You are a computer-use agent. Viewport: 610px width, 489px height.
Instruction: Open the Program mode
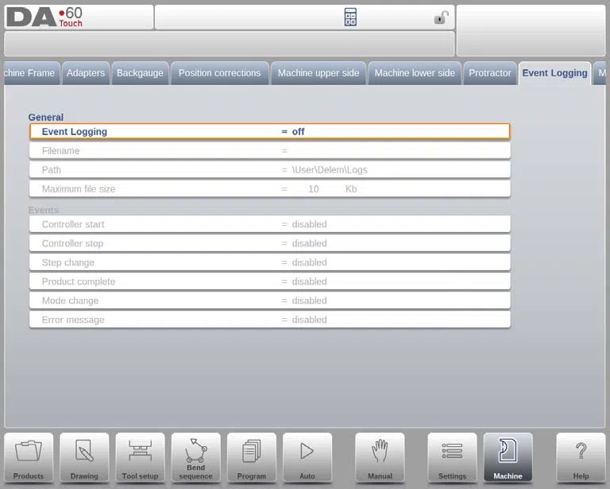251,458
